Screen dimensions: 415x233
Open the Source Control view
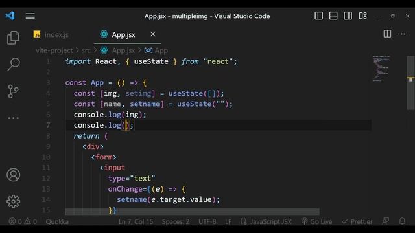[x=13, y=91]
